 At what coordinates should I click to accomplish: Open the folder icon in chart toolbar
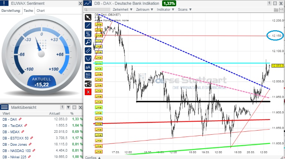tap(276, 10)
